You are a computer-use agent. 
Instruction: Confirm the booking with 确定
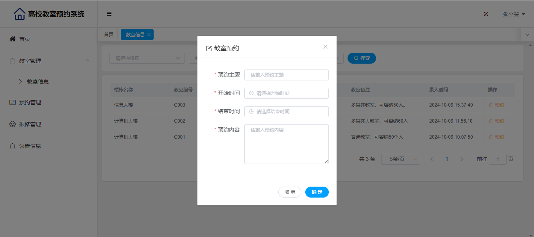(317, 192)
